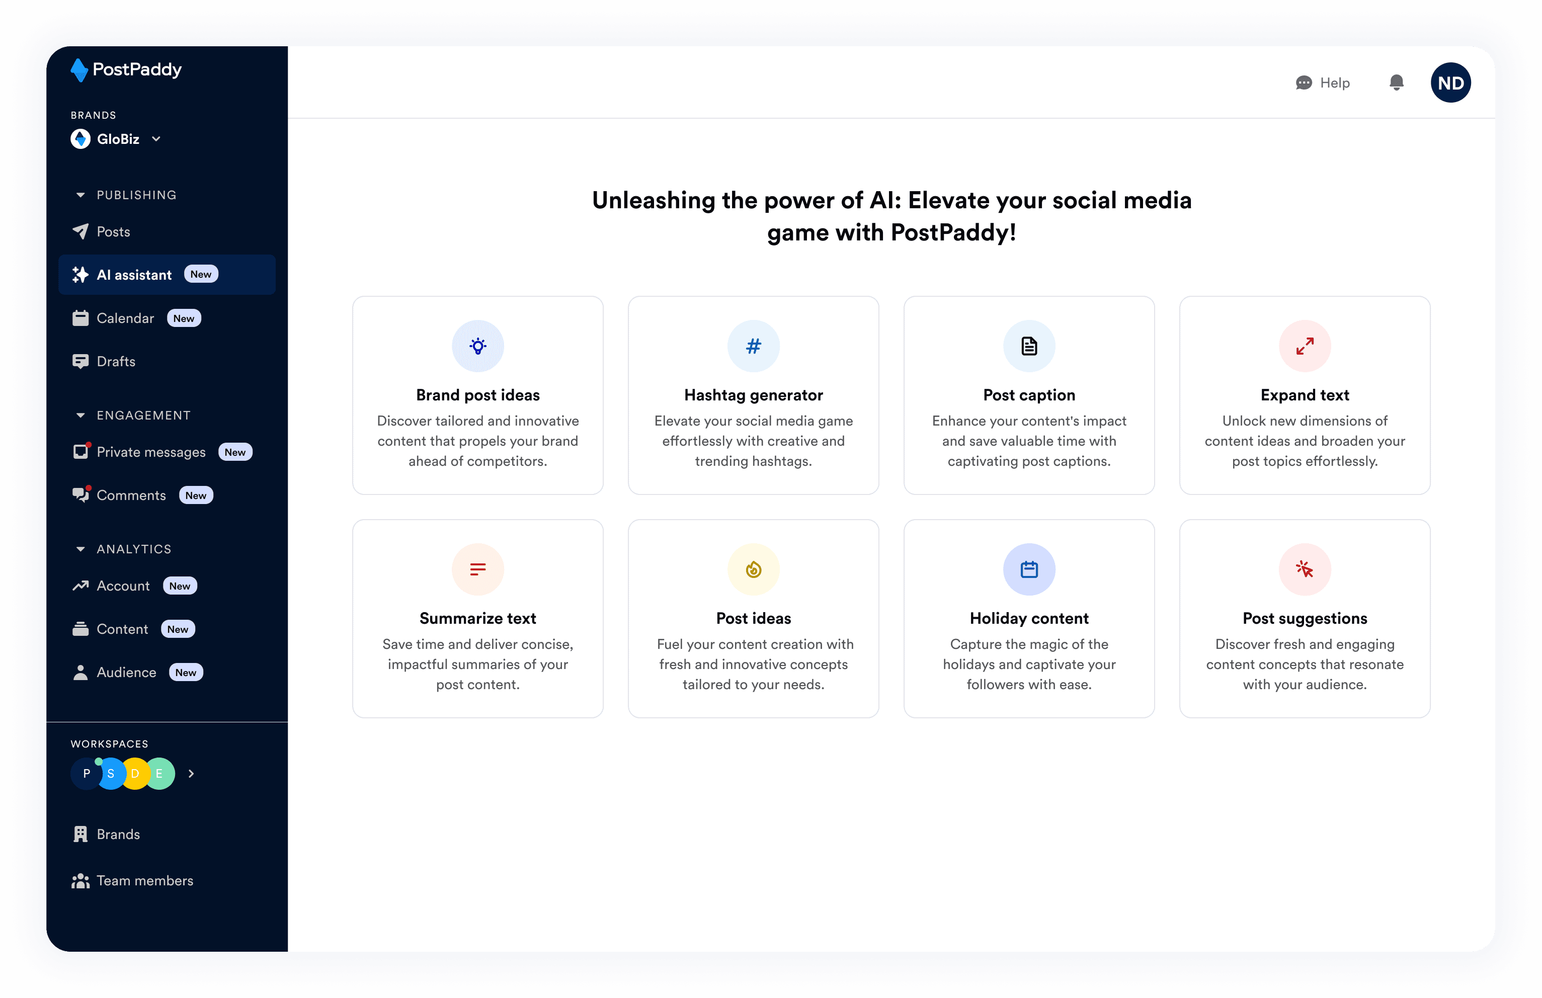The image size is (1542, 998).
Task: Expand workspaces list with chevron arrow
Action: tap(191, 773)
